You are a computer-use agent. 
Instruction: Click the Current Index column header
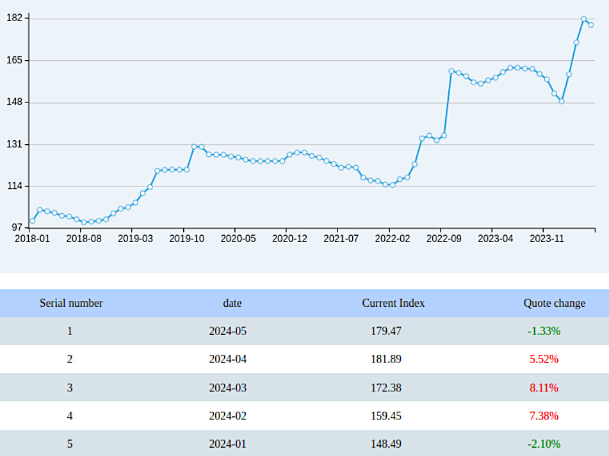393,303
